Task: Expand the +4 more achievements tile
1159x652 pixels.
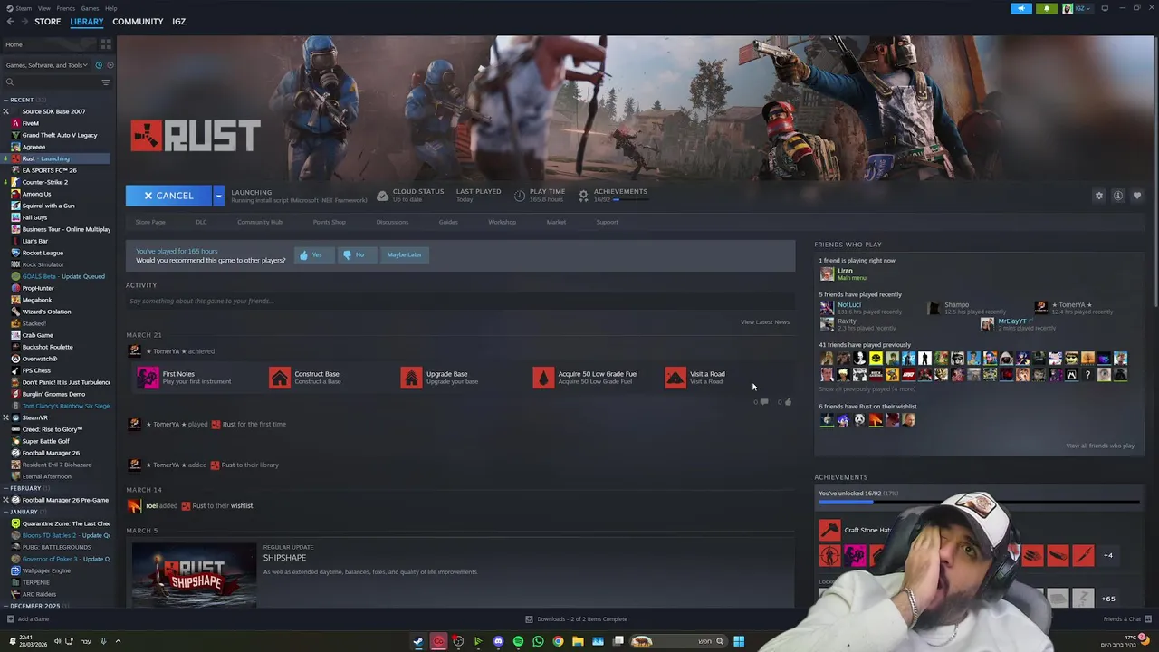Action: [x=1108, y=555]
